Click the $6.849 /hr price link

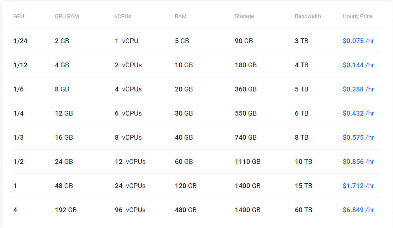[358, 210]
